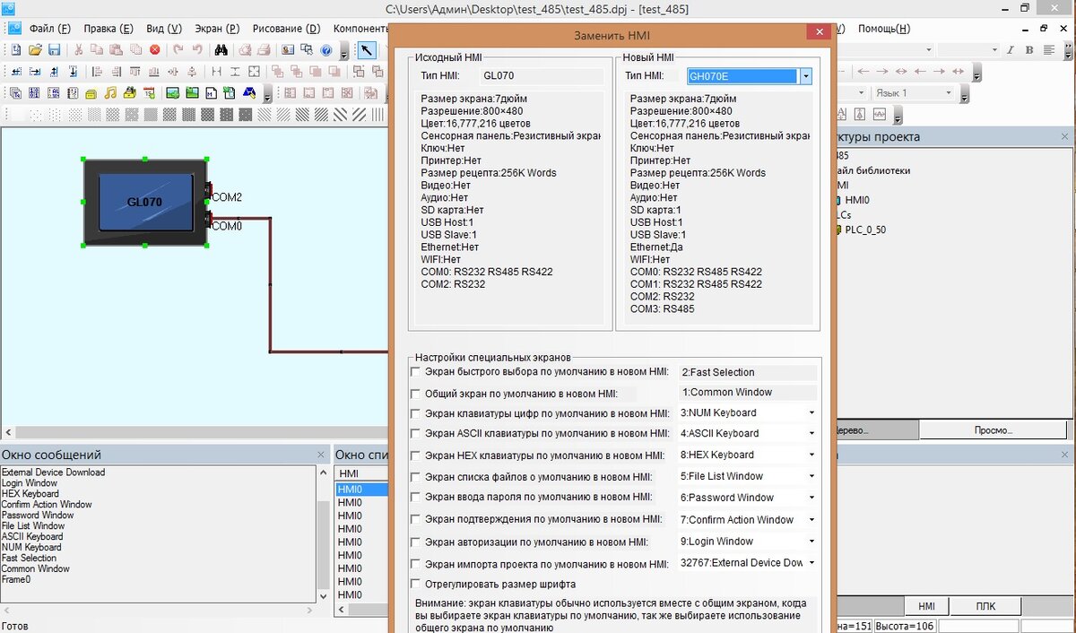The width and height of the screenshot is (1076, 633).
Task: Open the new HMI type GH070E dropdown
Action: coord(805,77)
